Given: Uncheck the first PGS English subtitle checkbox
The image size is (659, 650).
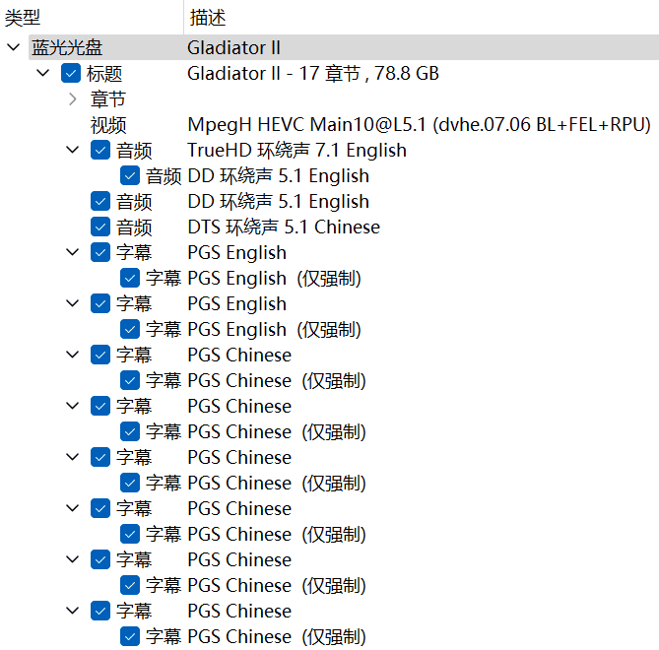Looking at the screenshot, I should click(x=100, y=253).
